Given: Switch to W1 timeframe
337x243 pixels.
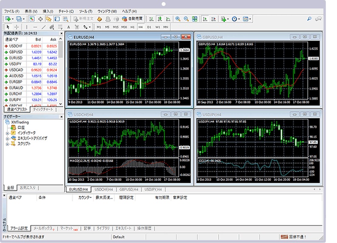Looking at the screenshot, I should click(157, 27).
